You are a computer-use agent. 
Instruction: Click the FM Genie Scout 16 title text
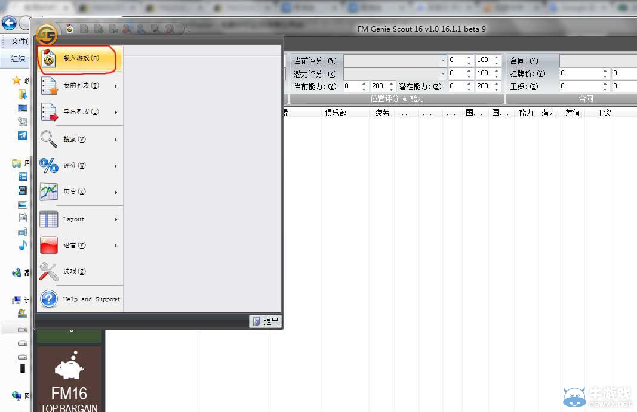tap(421, 29)
